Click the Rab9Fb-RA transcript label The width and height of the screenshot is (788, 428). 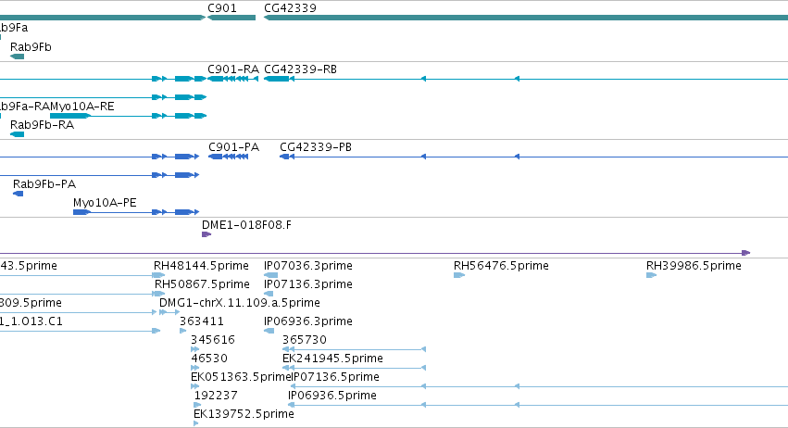(x=43, y=125)
